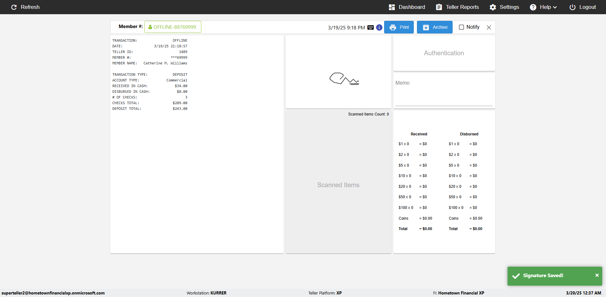Click the Disbursed $50 x 0 row
The height and width of the screenshot is (297, 606).
463,197
